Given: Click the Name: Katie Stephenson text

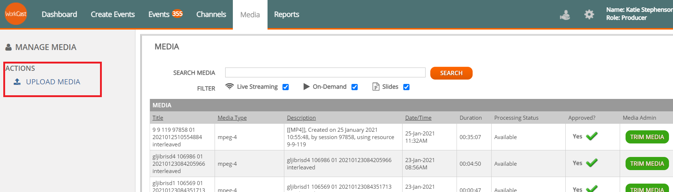Looking at the screenshot, I should coord(639,9).
